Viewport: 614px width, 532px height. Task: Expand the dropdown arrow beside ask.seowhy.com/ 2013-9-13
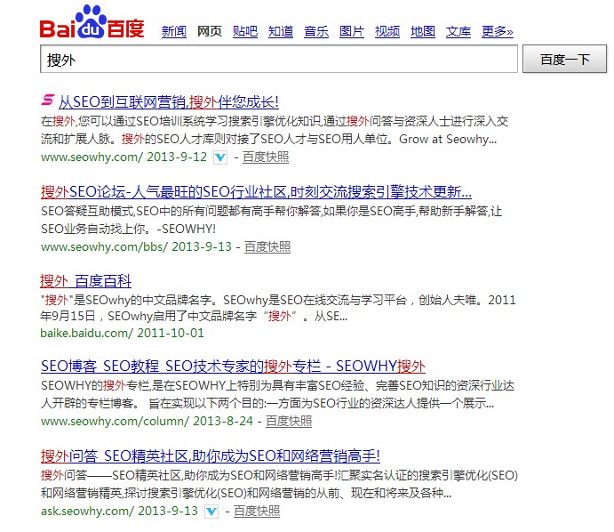(211, 512)
